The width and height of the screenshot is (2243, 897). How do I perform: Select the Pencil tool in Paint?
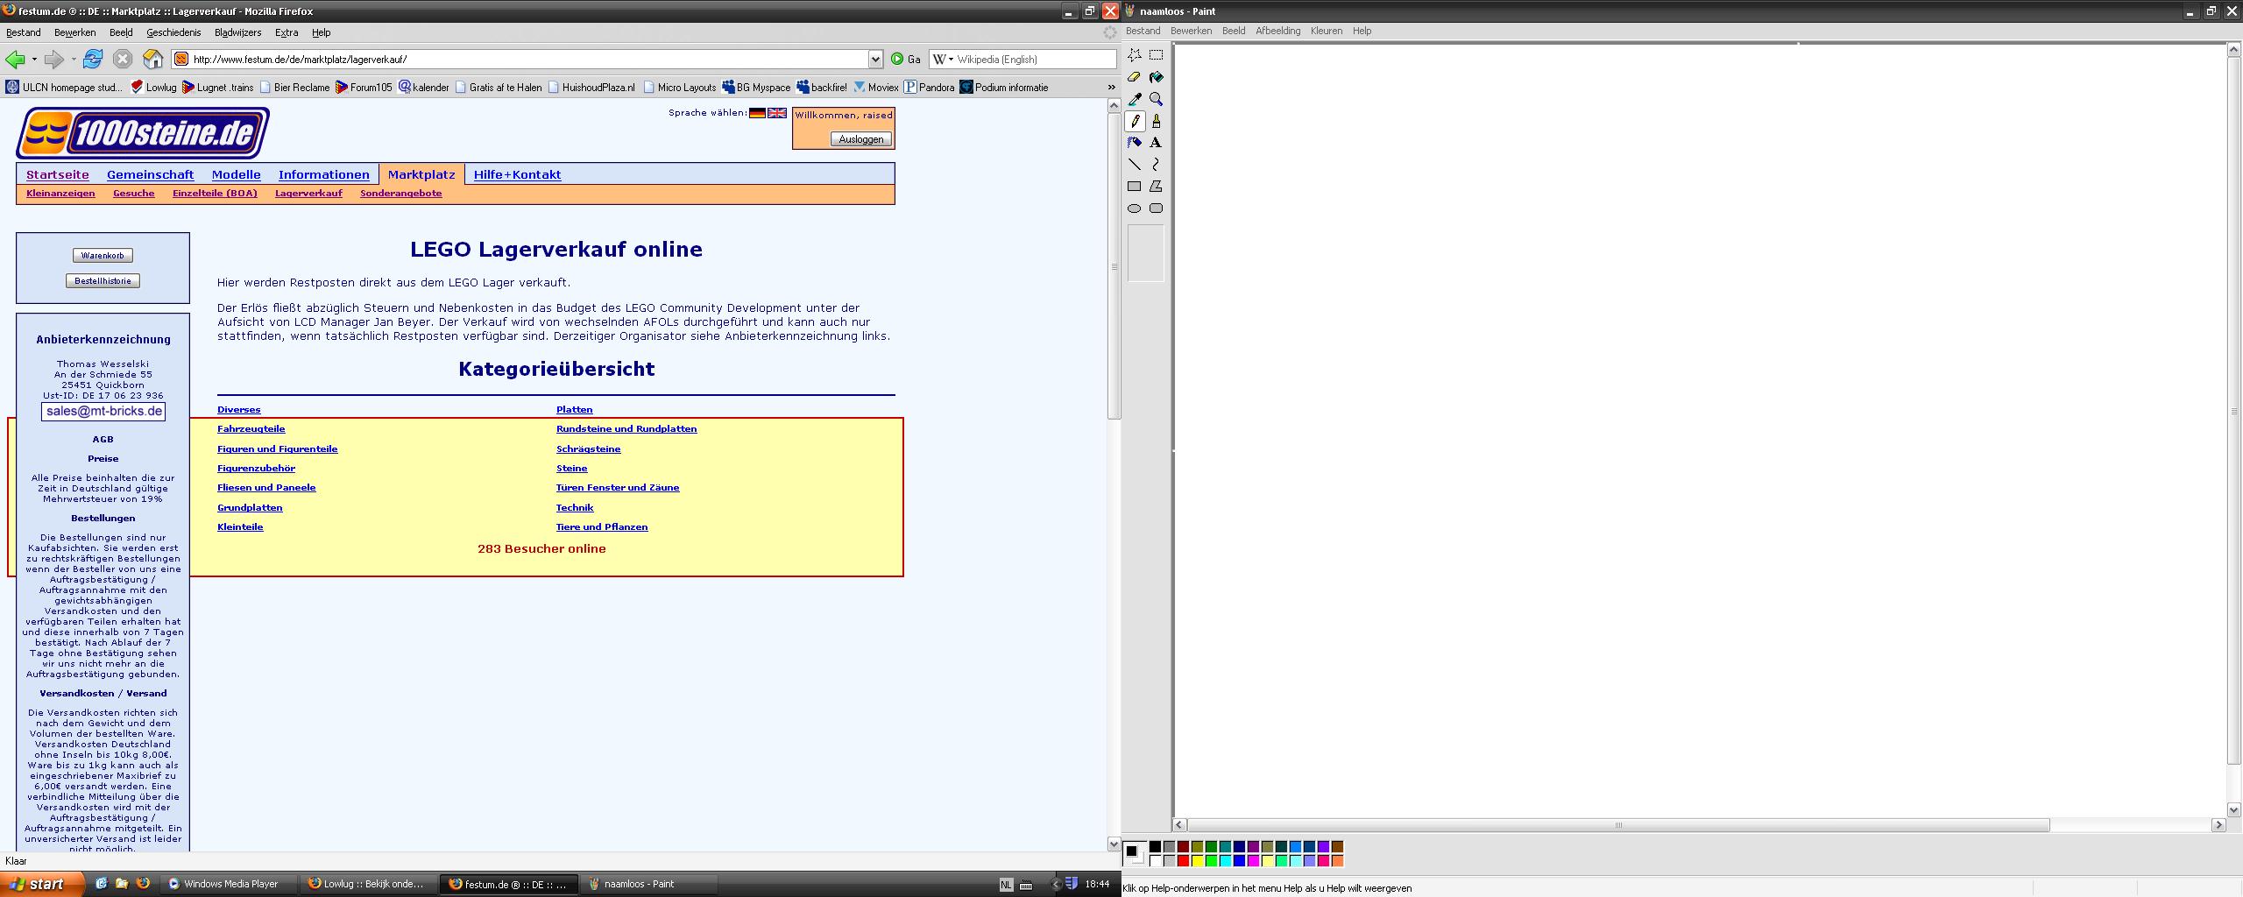point(1135,121)
